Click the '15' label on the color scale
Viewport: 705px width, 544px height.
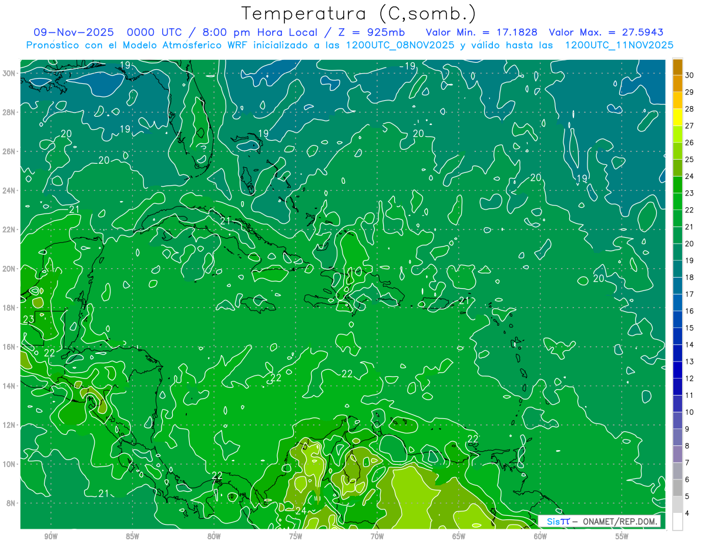pos(690,328)
